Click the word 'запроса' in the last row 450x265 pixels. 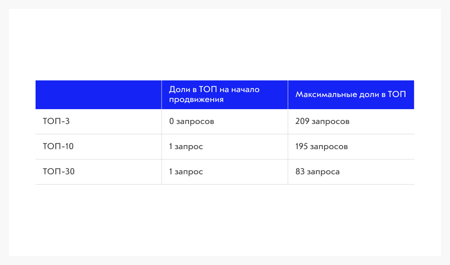click(323, 172)
